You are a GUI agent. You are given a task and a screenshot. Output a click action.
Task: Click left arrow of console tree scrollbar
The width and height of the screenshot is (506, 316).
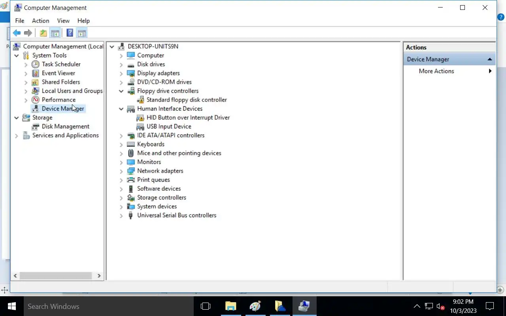coord(15,276)
